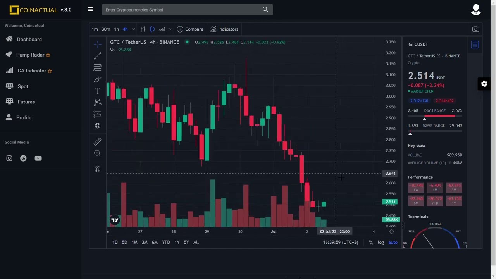
Task: Open the hamburger menu
Action: (x=90, y=9)
